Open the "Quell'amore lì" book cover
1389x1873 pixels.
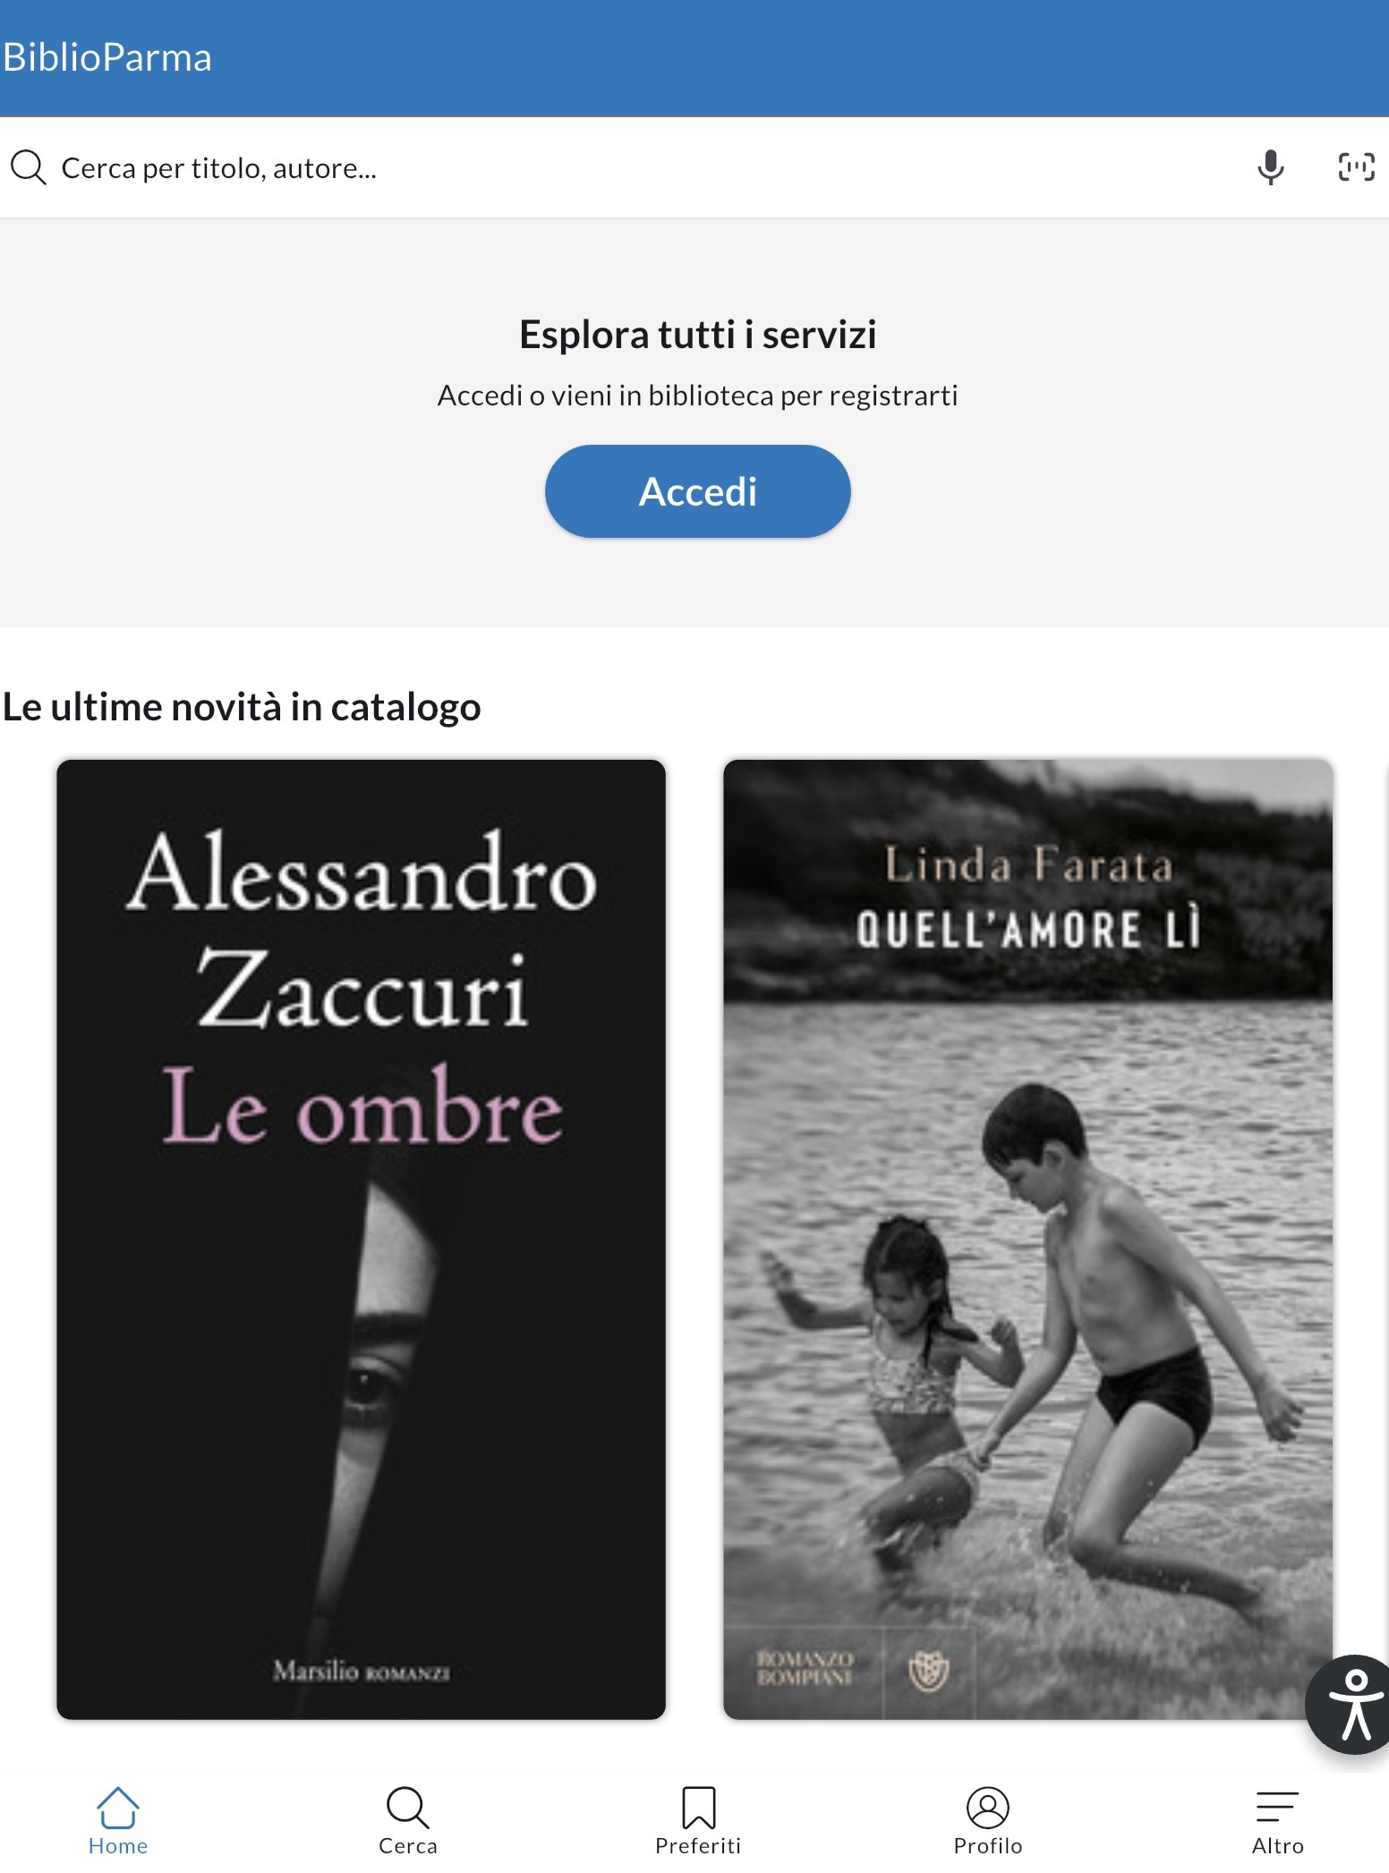click(1027, 1239)
